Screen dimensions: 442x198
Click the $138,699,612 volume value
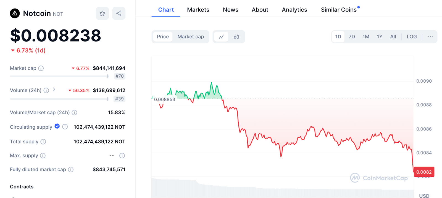tap(109, 90)
